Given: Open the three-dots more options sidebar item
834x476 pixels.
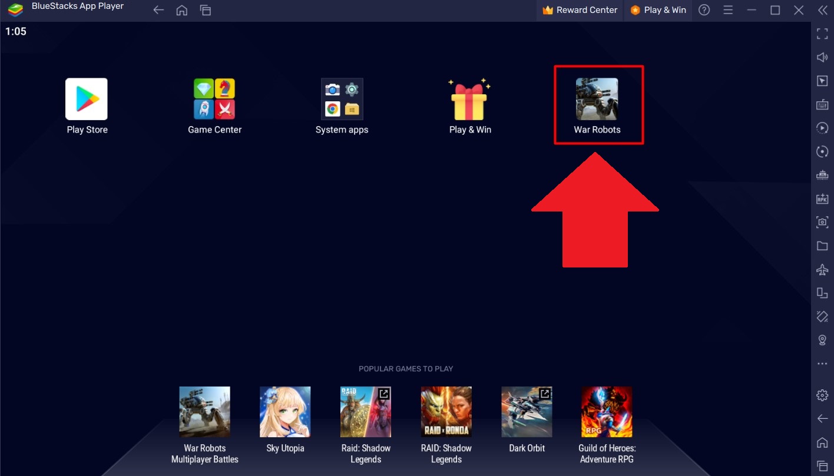Looking at the screenshot, I should tap(822, 363).
